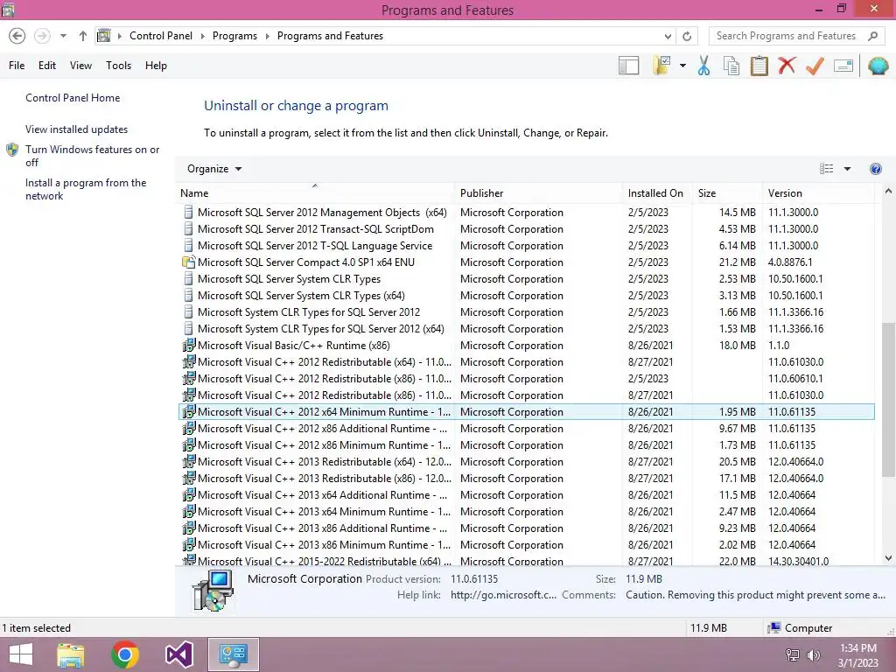The width and height of the screenshot is (896, 672).
Task: Click the vertical scrollbar thumb of program list
Action: point(888,399)
